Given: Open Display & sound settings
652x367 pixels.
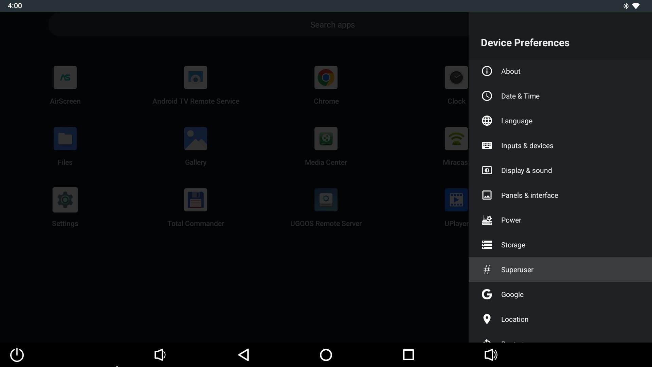Looking at the screenshot, I should coord(526,171).
